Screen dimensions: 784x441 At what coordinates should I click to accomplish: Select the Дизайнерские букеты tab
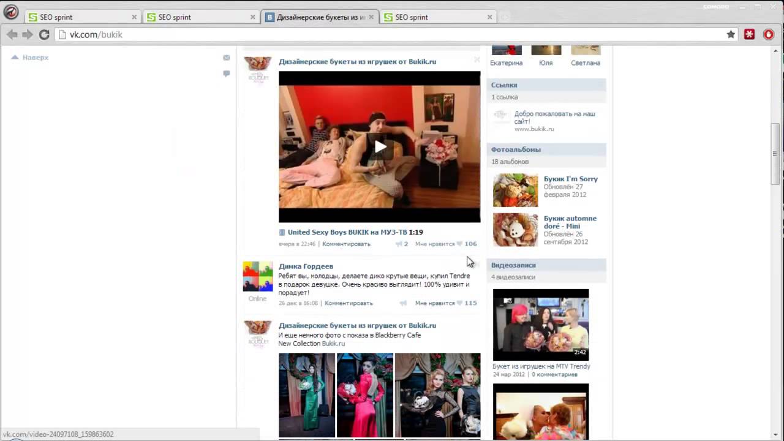pyautogui.click(x=320, y=17)
